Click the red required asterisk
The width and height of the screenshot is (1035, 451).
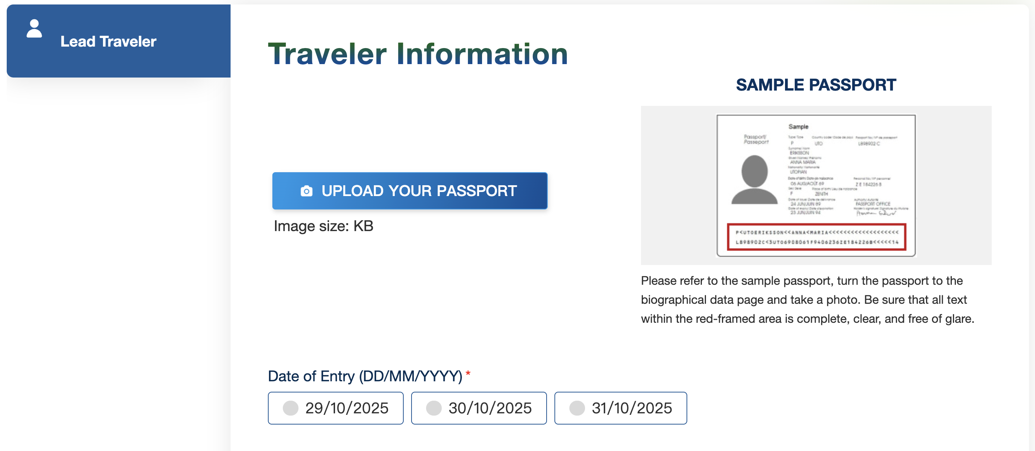click(x=468, y=373)
